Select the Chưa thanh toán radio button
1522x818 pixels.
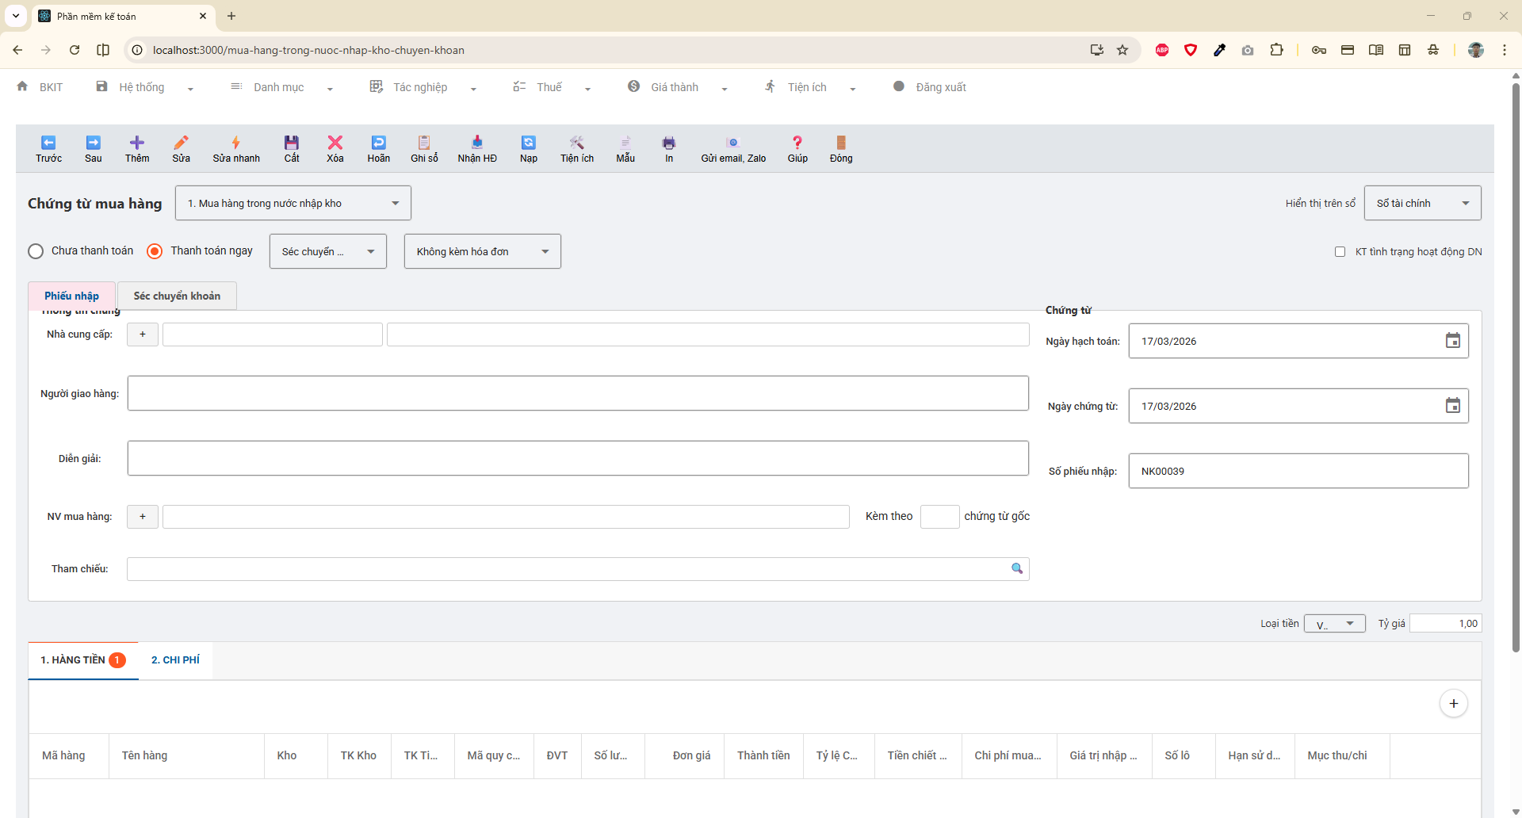[x=36, y=251]
